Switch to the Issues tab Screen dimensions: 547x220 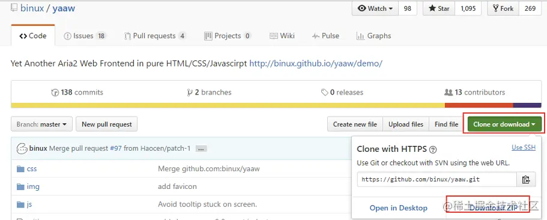coord(85,36)
